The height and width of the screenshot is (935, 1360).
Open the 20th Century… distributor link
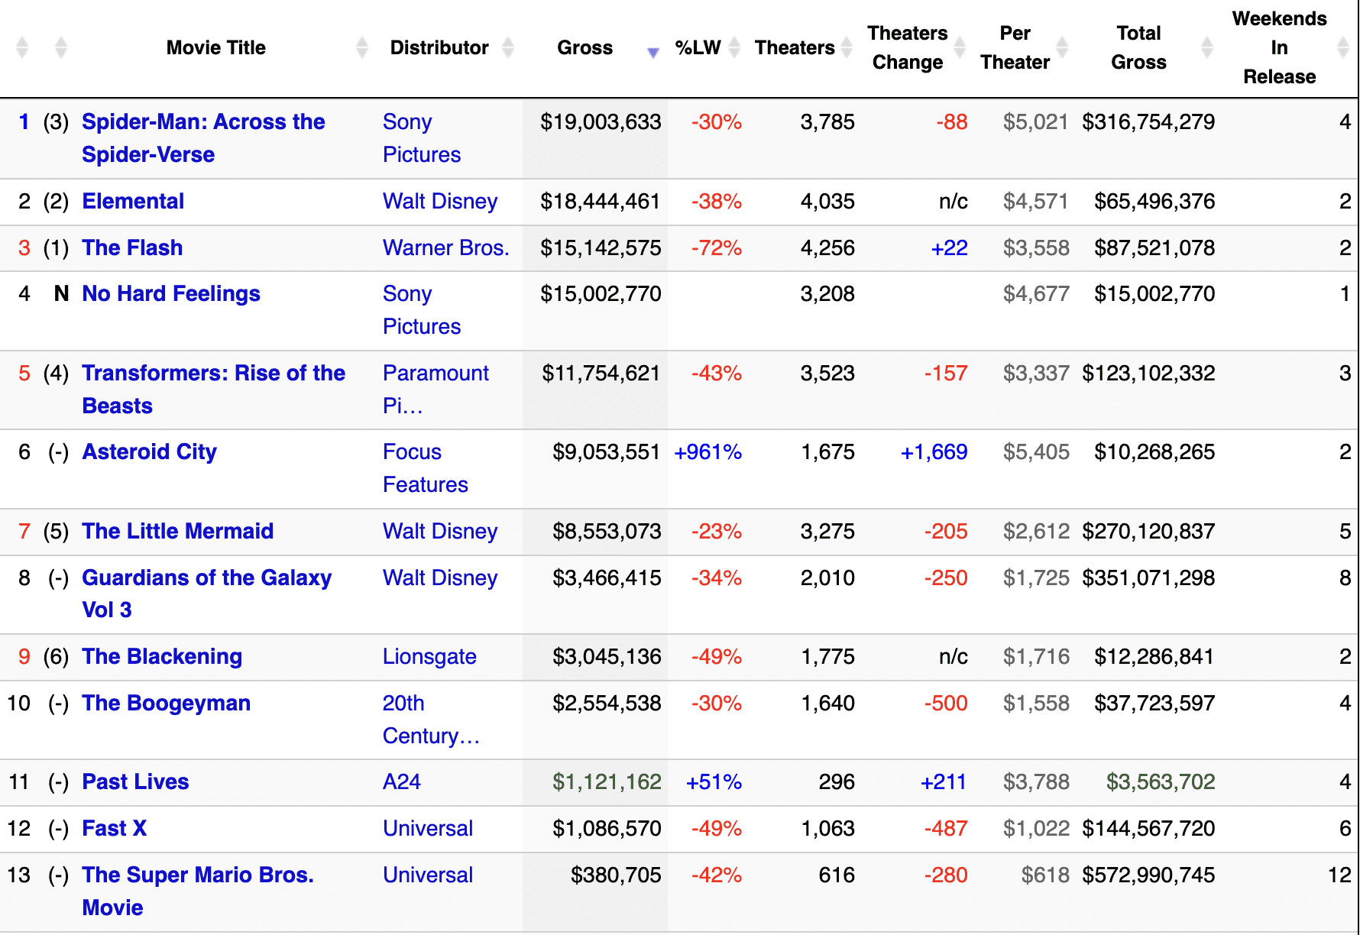(x=431, y=719)
